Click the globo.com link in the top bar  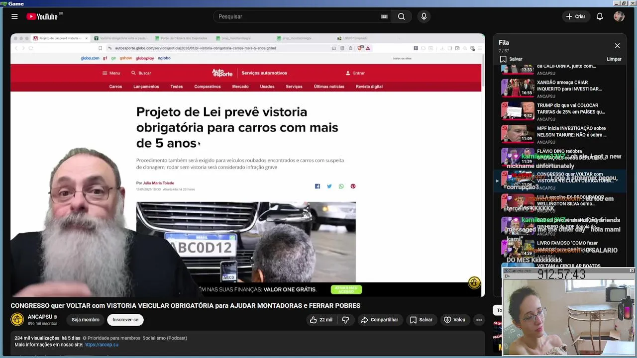(90, 58)
